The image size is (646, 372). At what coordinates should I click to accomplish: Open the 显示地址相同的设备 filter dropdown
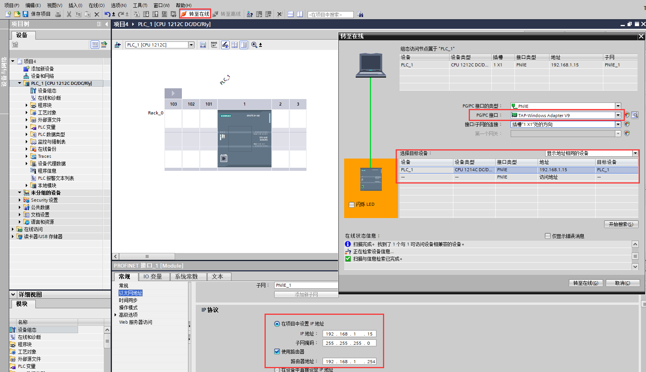635,153
